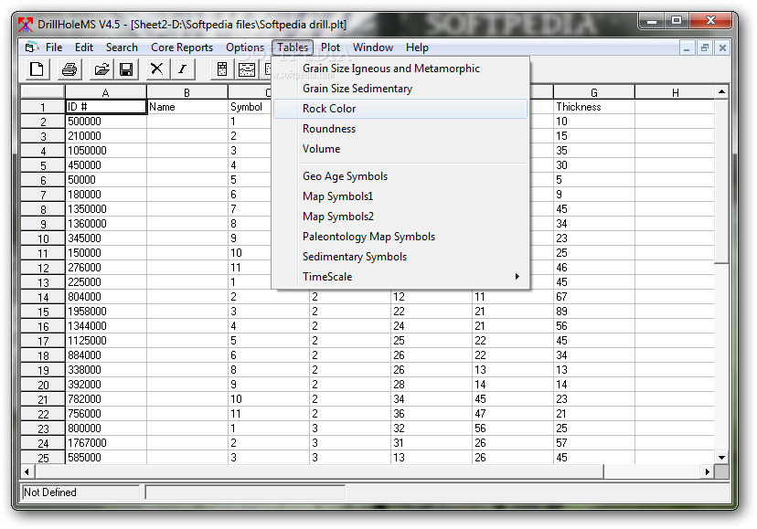Select Thickness value 89 in row 15

(594, 312)
